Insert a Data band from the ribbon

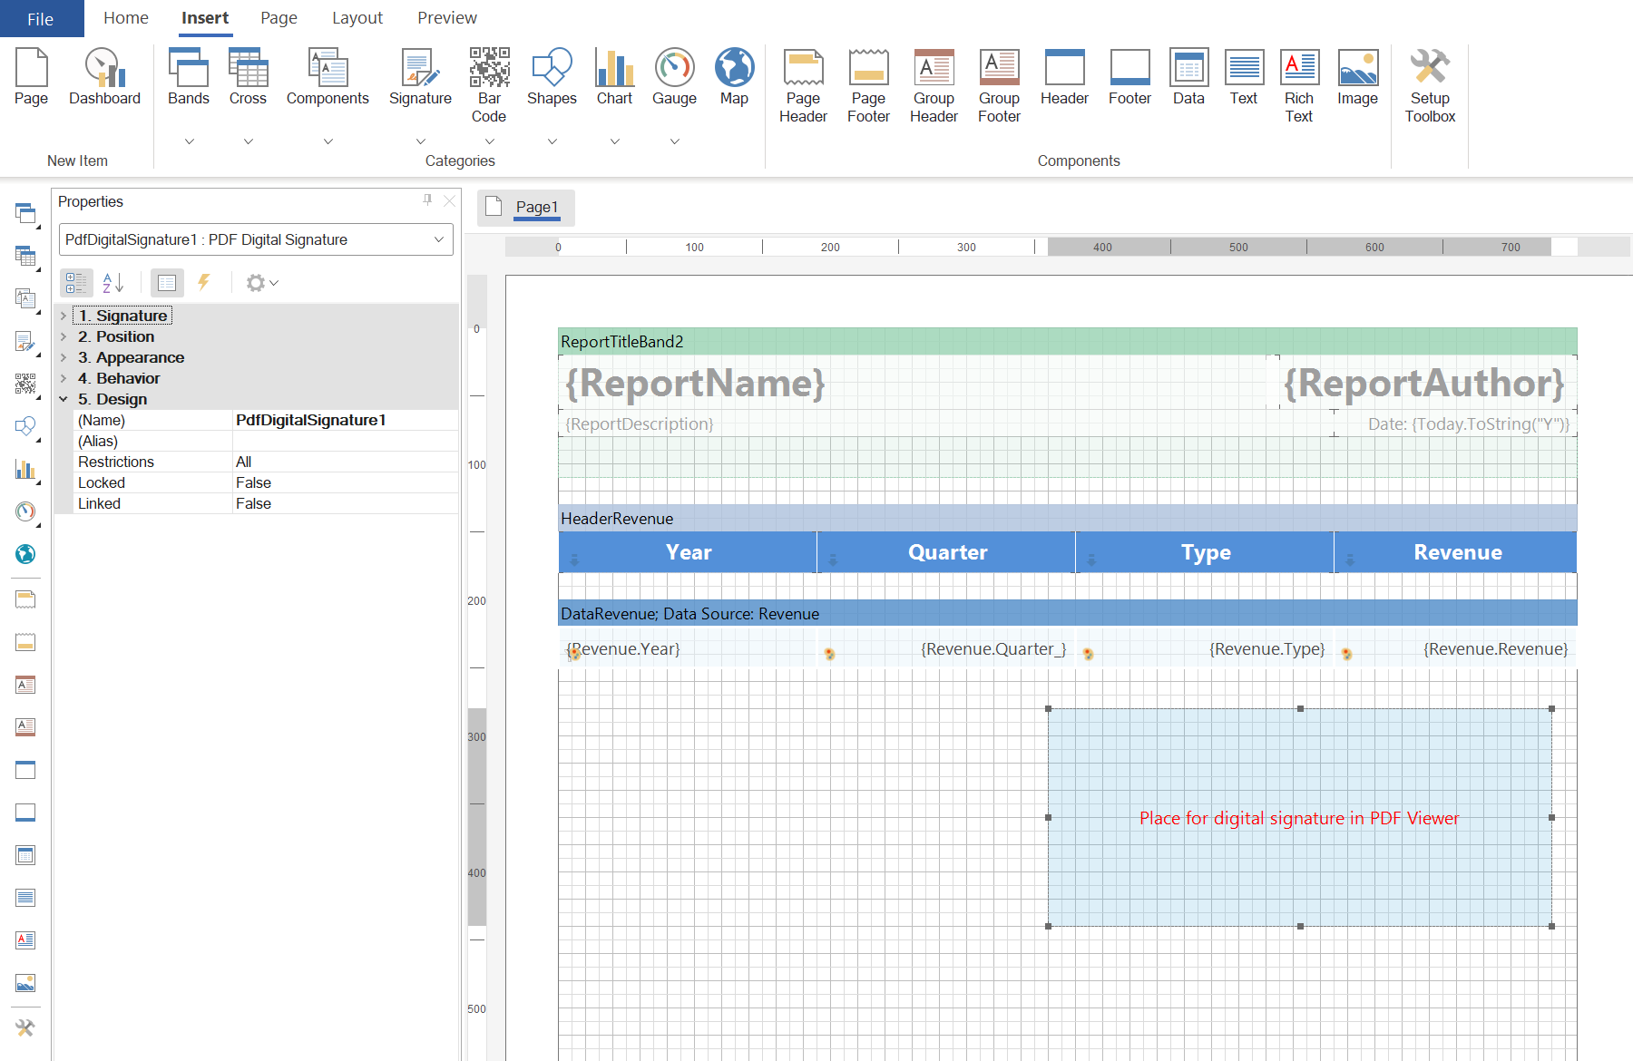(x=1188, y=76)
